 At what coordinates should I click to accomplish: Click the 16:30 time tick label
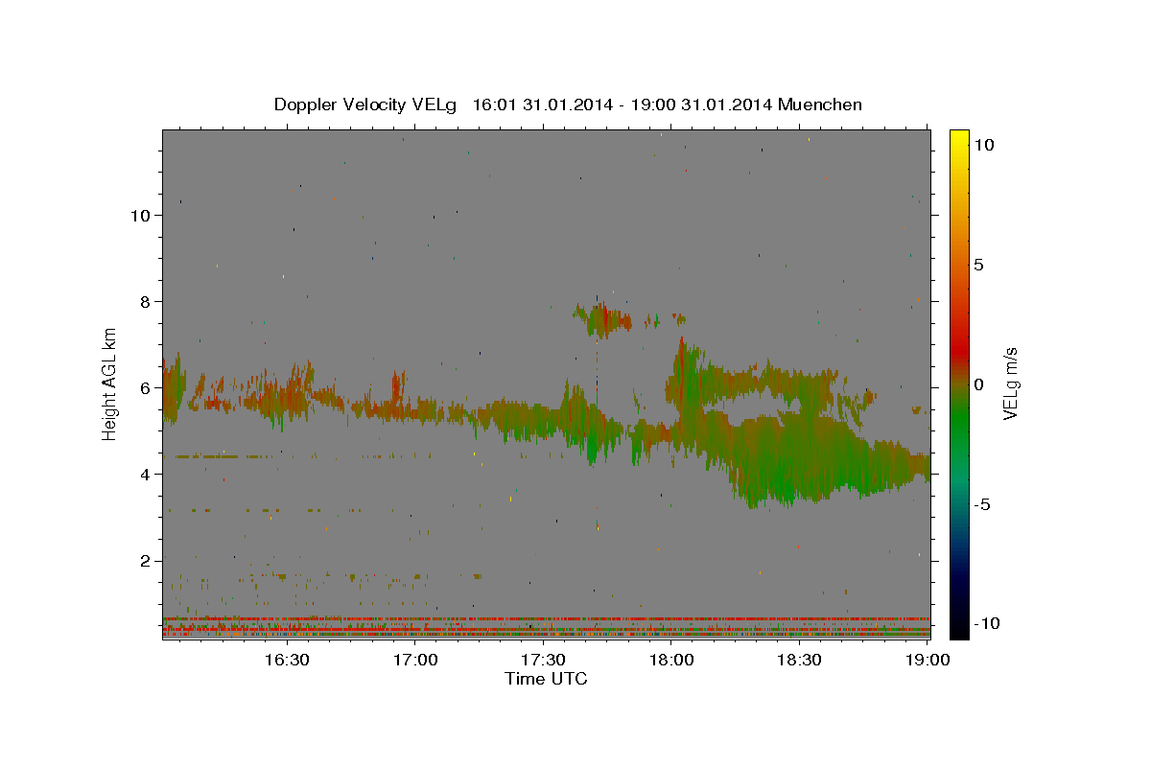click(x=289, y=660)
